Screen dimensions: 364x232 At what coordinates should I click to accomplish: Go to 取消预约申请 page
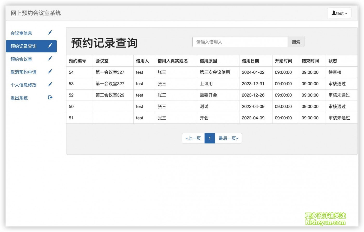coord(23,72)
